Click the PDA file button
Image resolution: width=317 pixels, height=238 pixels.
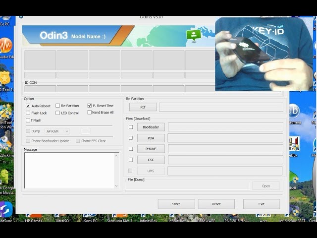pos(151,138)
